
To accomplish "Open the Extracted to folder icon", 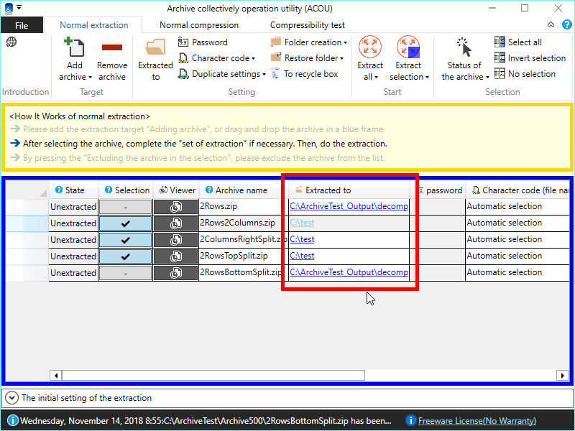I will (155, 48).
